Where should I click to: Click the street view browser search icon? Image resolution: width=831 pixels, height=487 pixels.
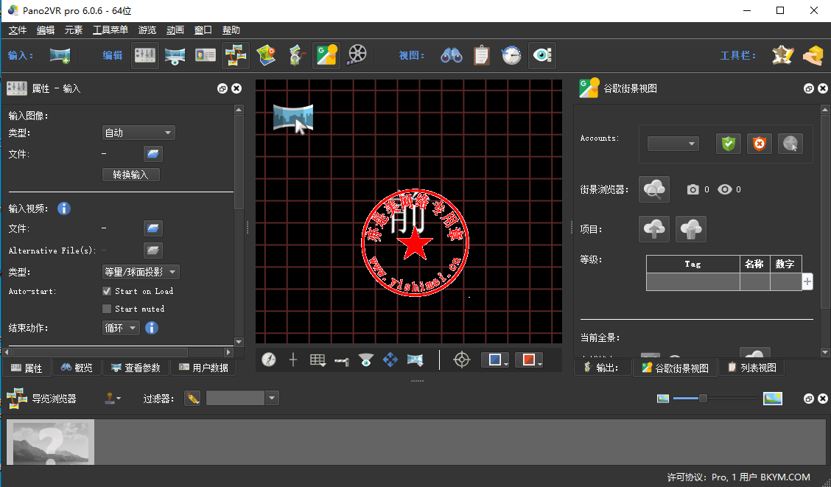[653, 189]
